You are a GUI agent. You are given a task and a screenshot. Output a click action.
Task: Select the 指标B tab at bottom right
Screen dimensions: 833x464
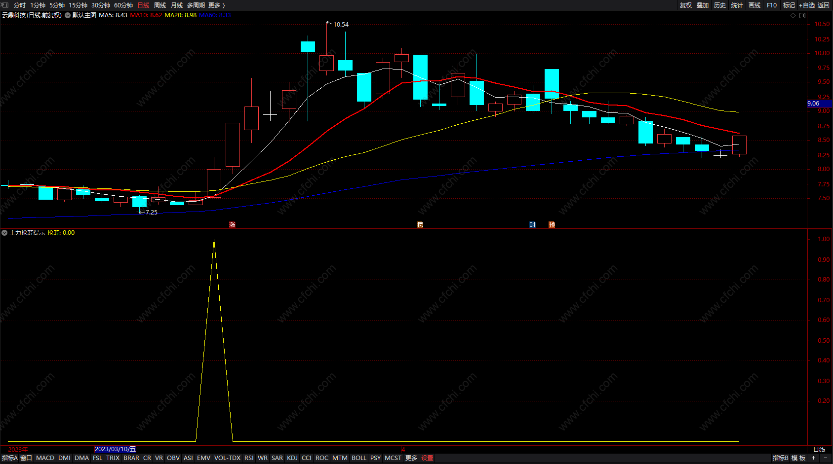[x=780, y=458]
